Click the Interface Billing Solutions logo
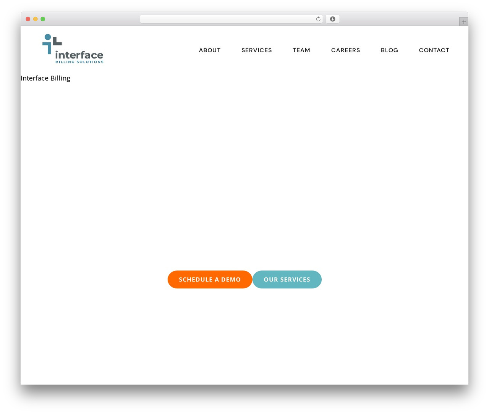Viewport: 489px width, 414px height. click(x=73, y=49)
